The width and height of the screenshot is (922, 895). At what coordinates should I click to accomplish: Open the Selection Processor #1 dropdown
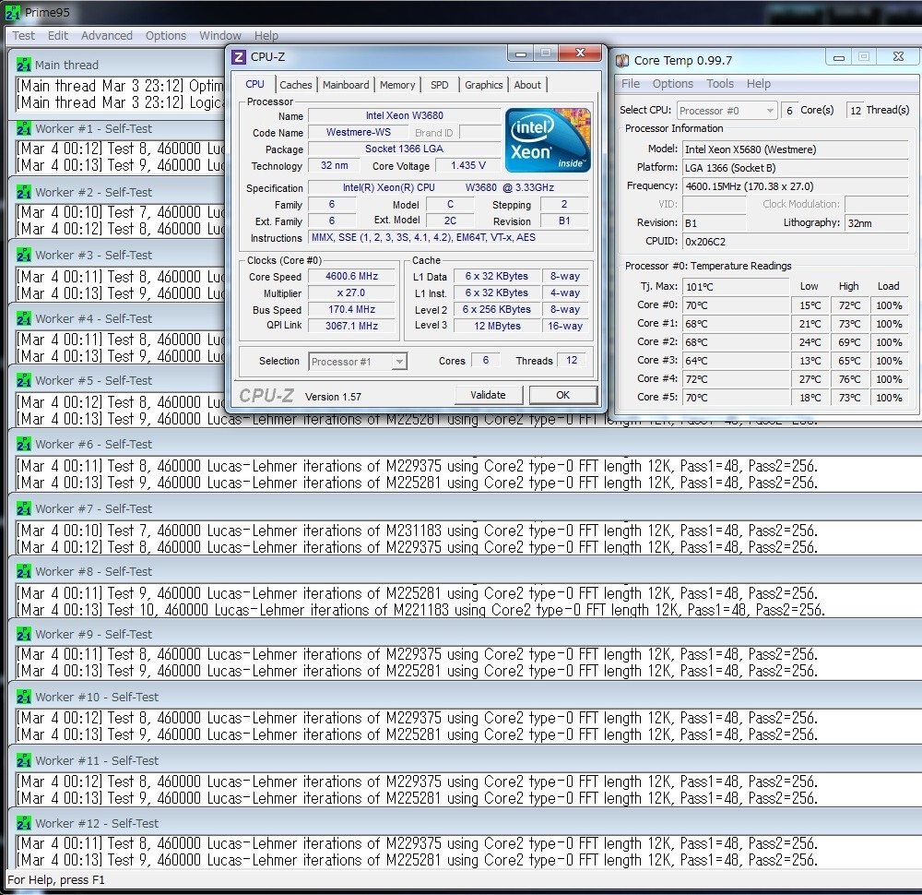[359, 362]
